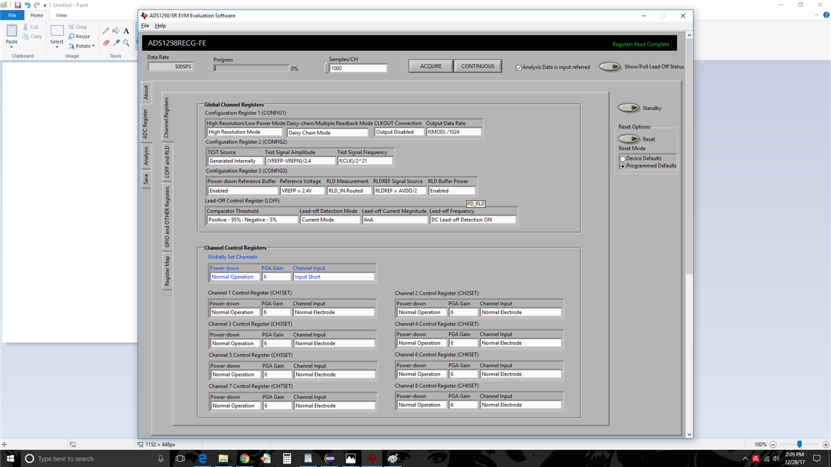Open the High Resolution/Low Power Mode dropdown

tap(245, 132)
